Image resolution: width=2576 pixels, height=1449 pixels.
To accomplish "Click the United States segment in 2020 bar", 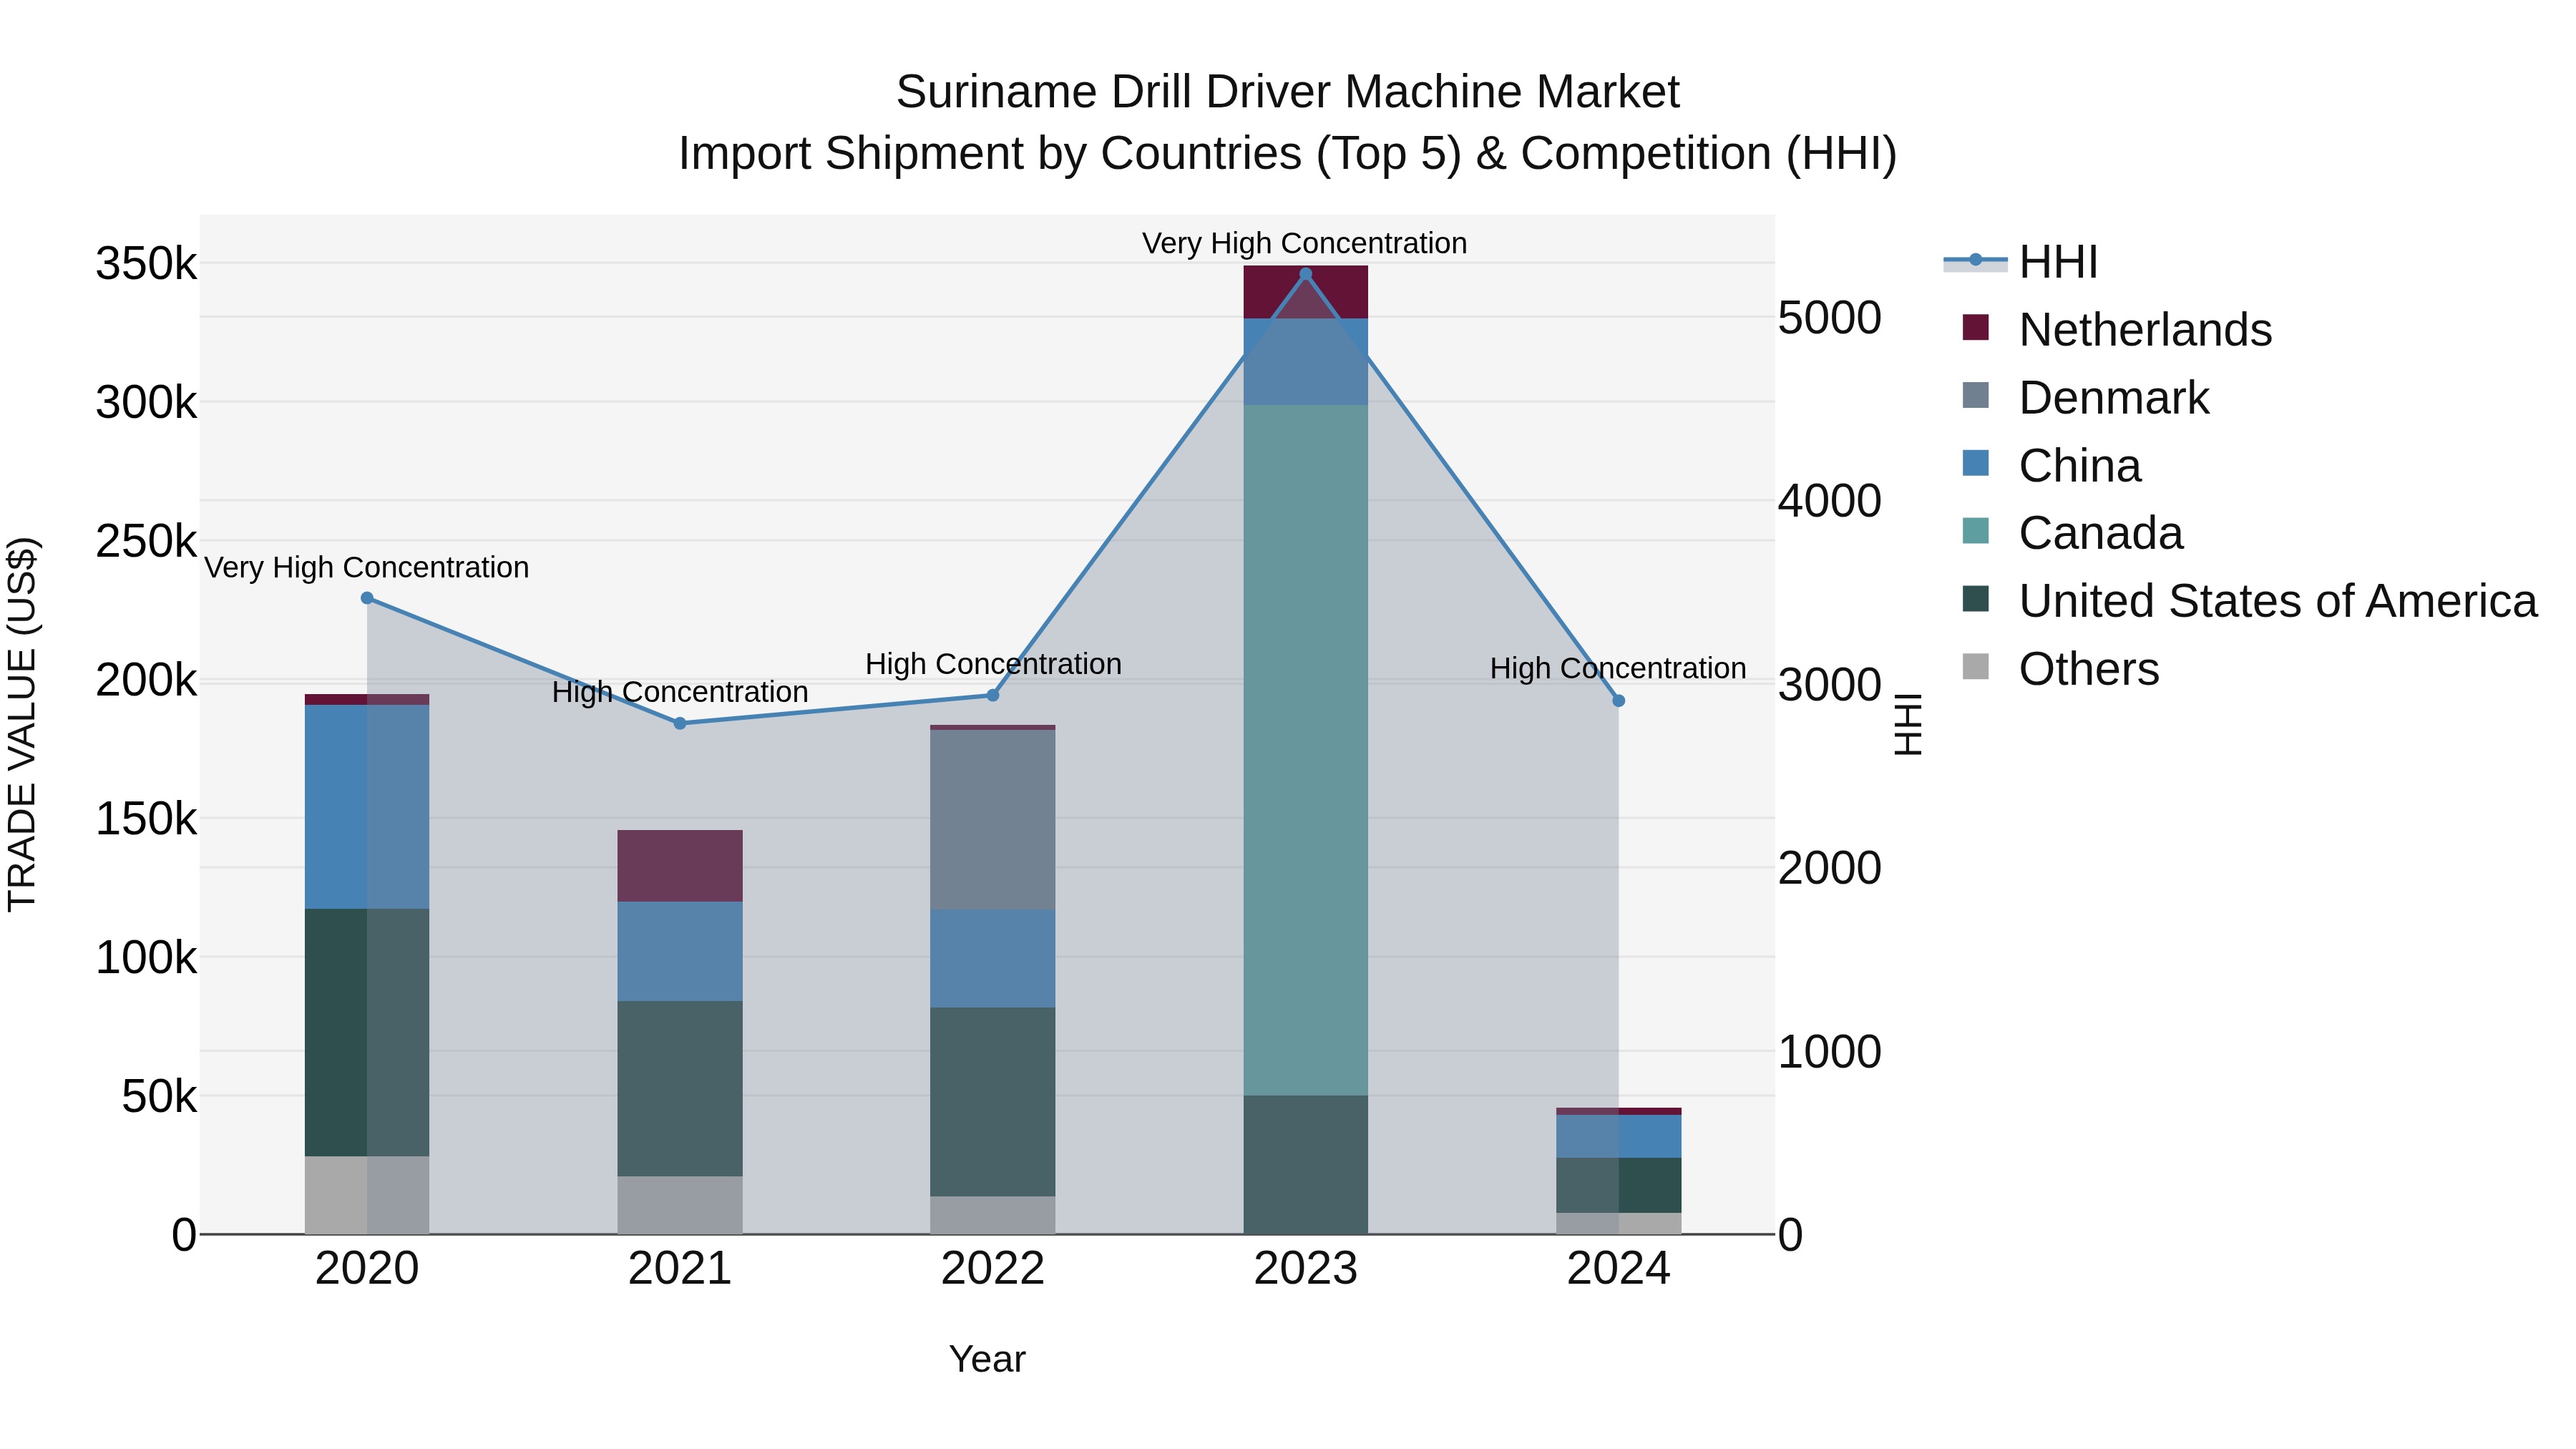I will (367, 1033).
